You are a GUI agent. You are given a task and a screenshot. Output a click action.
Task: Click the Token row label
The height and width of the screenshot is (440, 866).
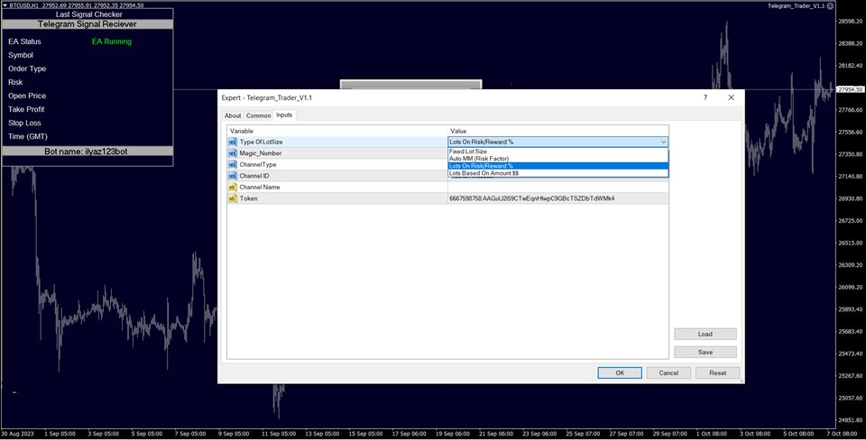248,198
